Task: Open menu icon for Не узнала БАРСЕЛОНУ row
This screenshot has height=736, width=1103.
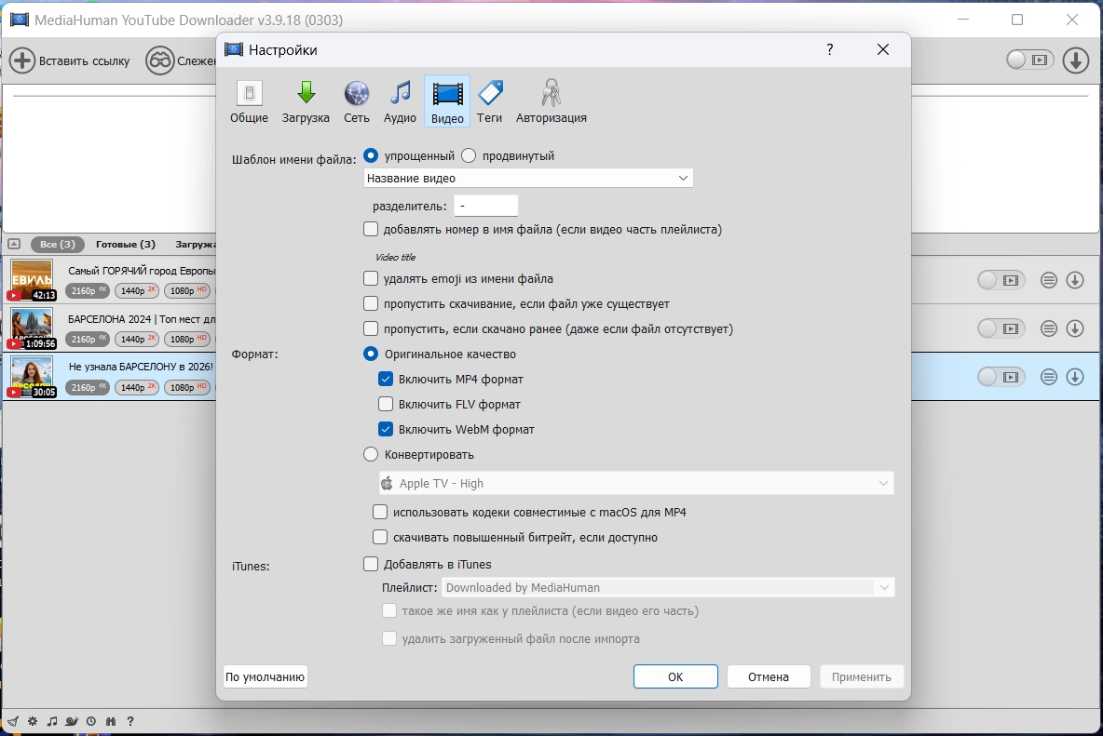Action: point(1049,377)
